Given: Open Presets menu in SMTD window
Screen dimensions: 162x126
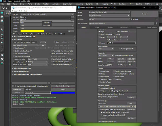Looking at the screenshot, I should [x=15, y=11].
